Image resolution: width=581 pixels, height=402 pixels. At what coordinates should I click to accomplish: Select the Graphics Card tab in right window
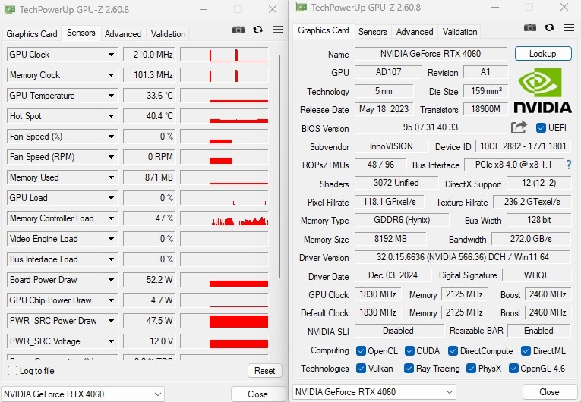pyautogui.click(x=324, y=31)
